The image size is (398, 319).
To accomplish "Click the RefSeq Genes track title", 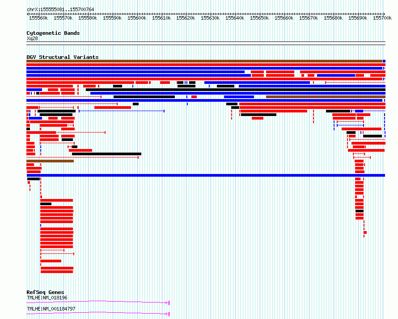I will [46, 292].
